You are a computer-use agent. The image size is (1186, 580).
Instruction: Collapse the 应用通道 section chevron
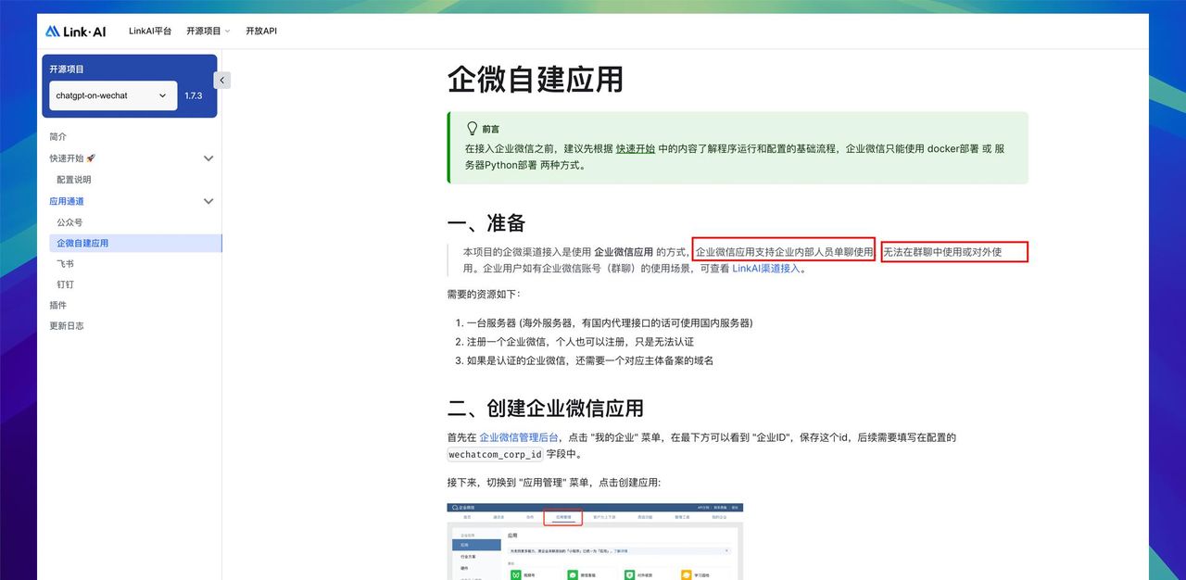tap(208, 201)
